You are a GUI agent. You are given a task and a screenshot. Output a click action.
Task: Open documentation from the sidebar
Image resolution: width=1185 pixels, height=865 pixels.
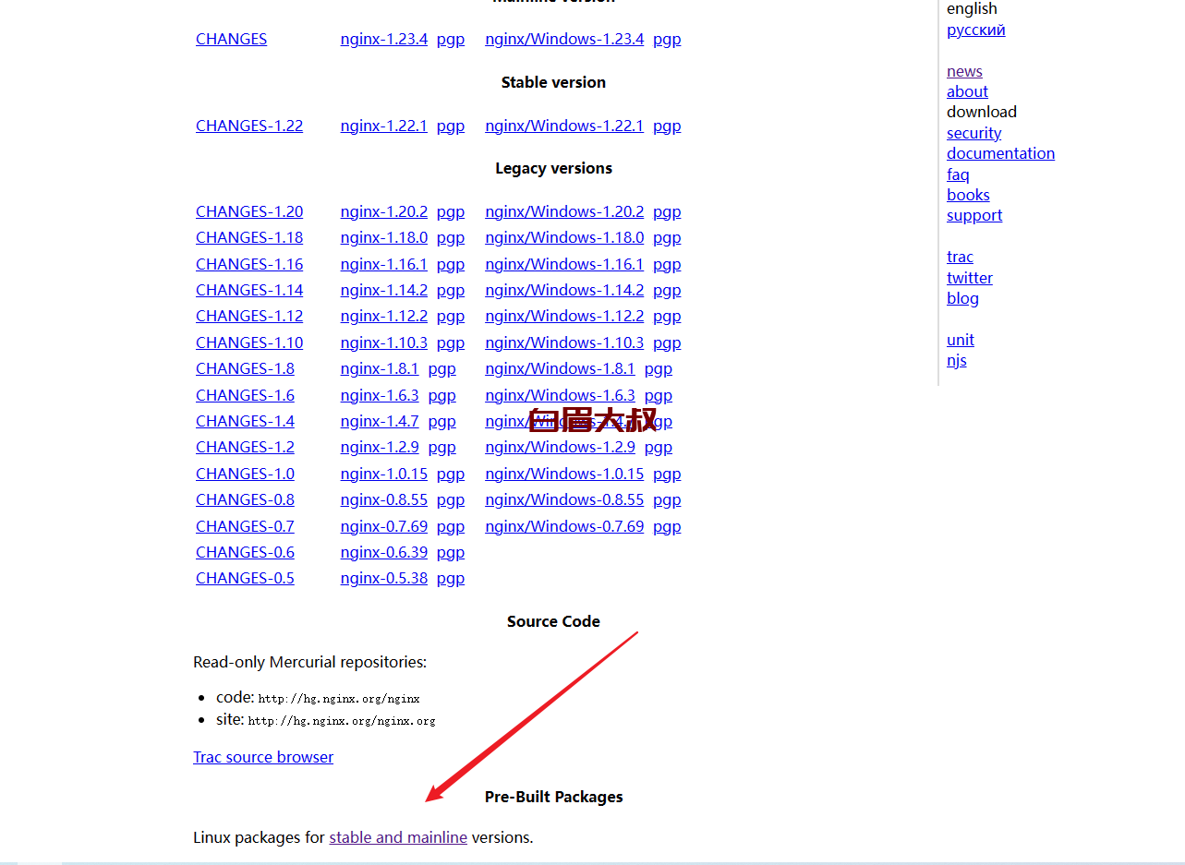coord(1000,153)
